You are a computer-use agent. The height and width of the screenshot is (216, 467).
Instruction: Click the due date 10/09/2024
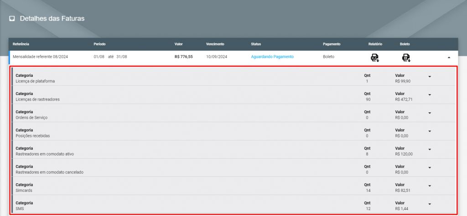[x=217, y=56]
